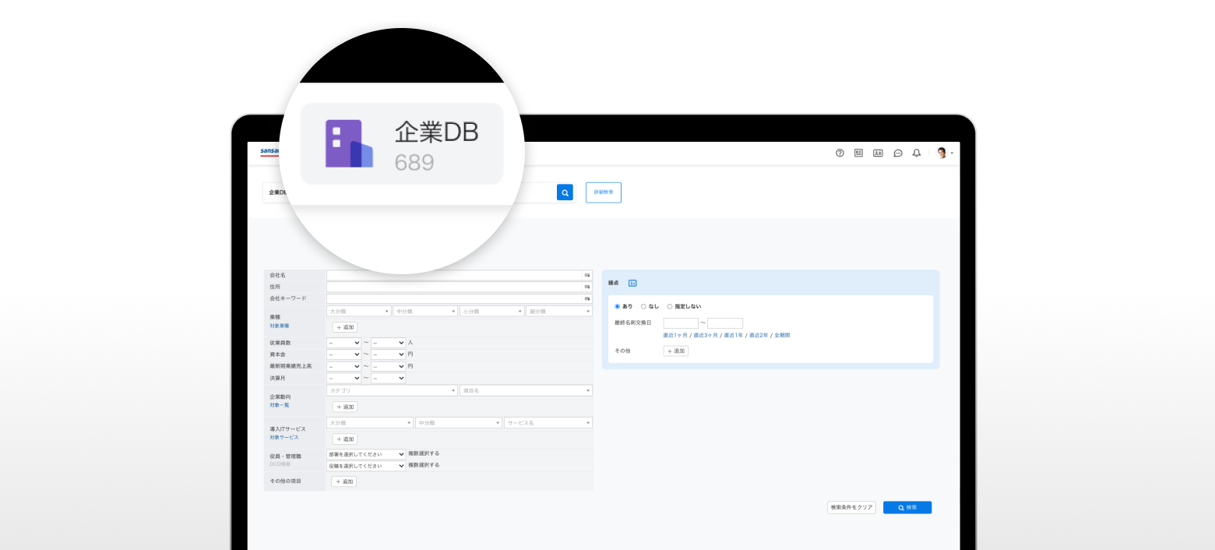Open the 対象サービス link

tap(284, 437)
